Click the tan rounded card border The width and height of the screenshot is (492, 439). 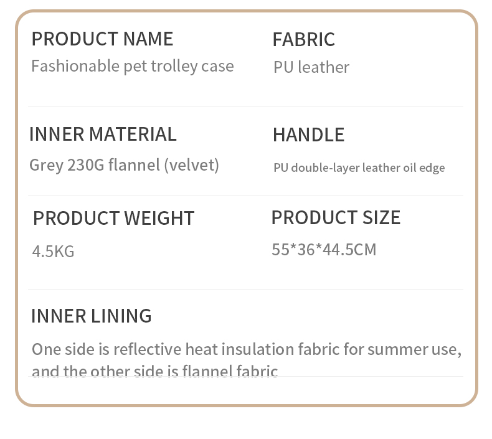click(16, 209)
